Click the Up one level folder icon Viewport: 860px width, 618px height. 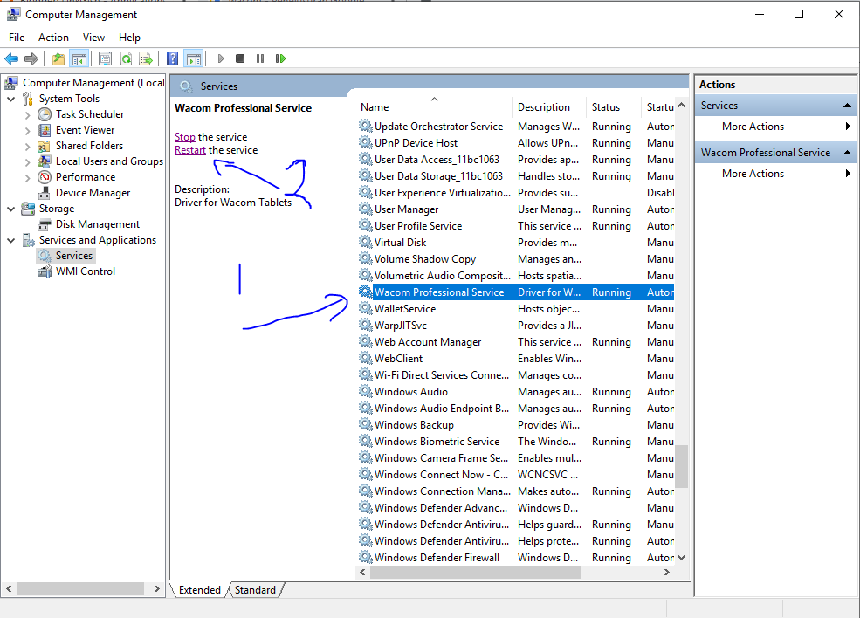[x=58, y=58]
